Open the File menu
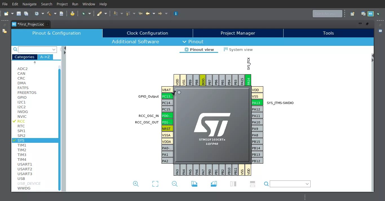Screen dimensions: 385x201 [x=5, y=4]
